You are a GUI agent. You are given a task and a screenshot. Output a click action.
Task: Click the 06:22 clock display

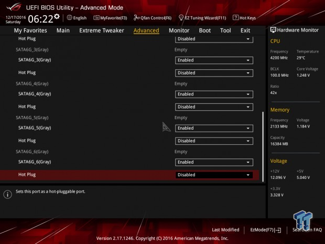point(41,19)
